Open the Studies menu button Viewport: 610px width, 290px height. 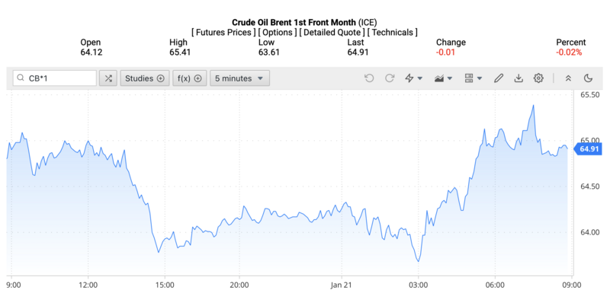pyautogui.click(x=145, y=78)
